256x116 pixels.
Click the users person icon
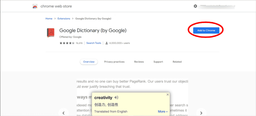click(x=107, y=43)
